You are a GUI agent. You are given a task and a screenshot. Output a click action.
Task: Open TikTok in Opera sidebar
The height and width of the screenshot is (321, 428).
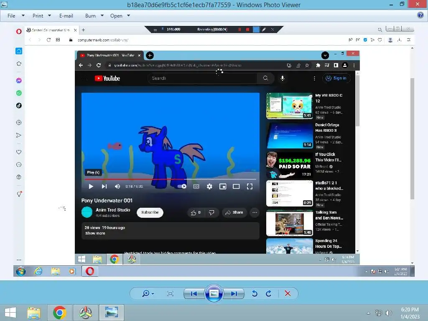click(x=19, y=106)
